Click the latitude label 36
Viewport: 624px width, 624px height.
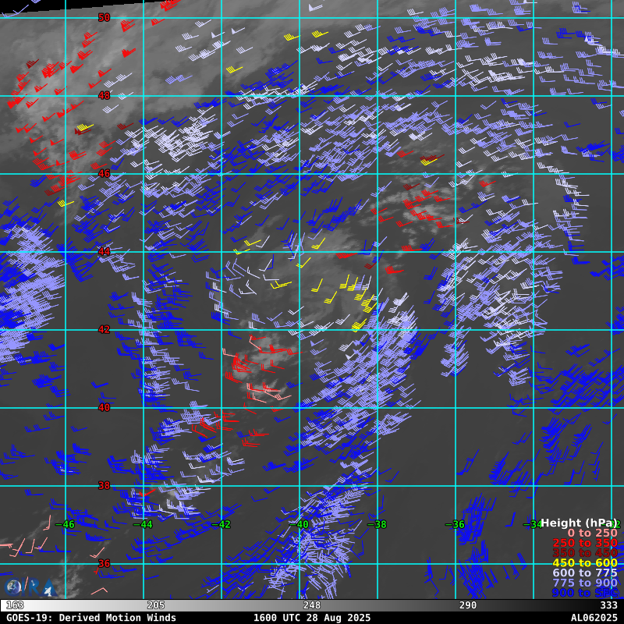click(x=104, y=563)
